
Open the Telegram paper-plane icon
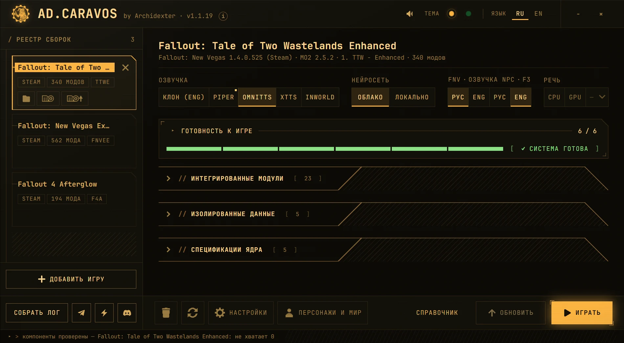(81, 313)
